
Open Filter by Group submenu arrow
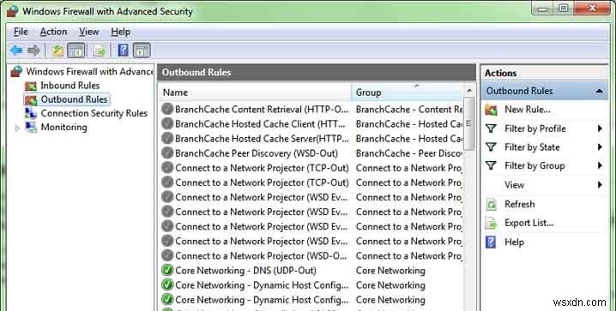(x=600, y=165)
